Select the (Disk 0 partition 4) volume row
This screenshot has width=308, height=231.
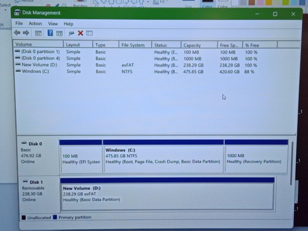[x=136, y=58]
